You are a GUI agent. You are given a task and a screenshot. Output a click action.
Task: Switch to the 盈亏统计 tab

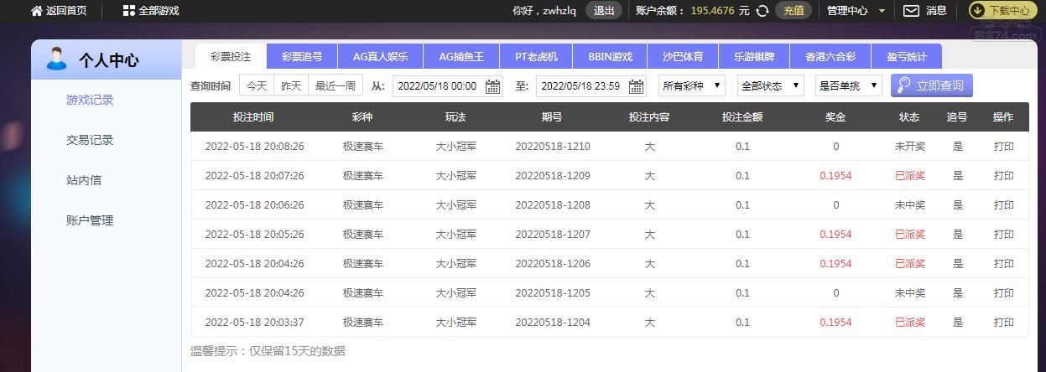click(x=907, y=57)
